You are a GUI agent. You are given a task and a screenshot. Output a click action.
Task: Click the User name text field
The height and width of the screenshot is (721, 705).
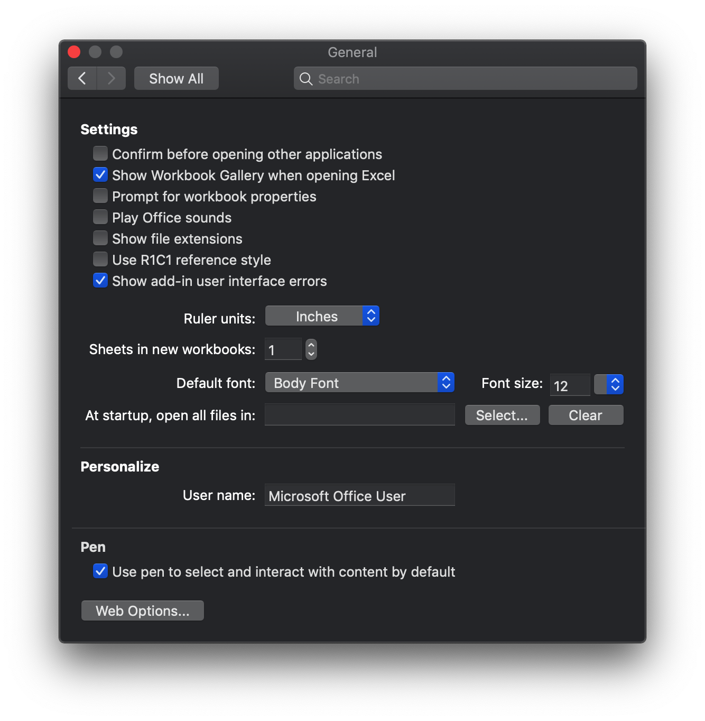point(359,495)
